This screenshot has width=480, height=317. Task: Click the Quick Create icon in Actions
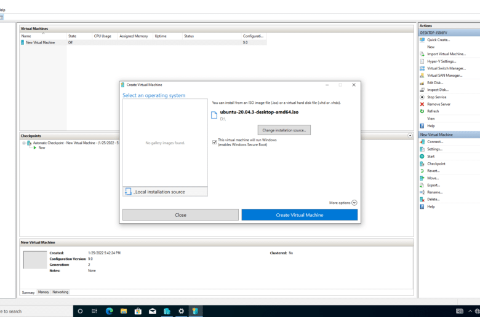422,40
